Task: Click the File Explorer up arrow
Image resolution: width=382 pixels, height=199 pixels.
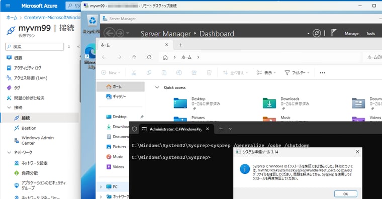Action: pyautogui.click(x=134, y=57)
